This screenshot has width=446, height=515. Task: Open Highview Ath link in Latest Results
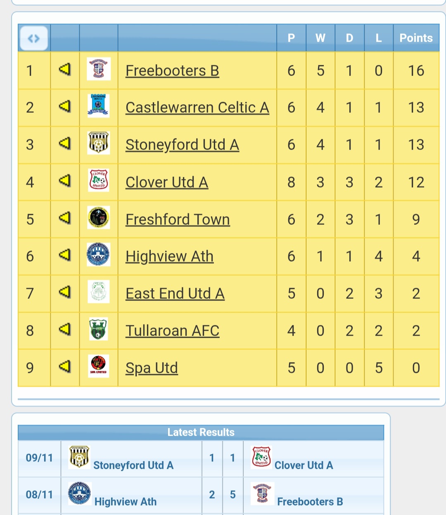[126, 501]
